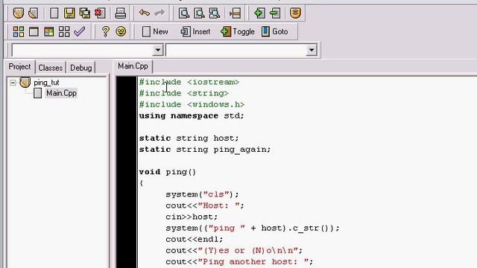Screen dimensions: 477x268
Task: Click the Rebuild All icon
Action: (64, 31)
